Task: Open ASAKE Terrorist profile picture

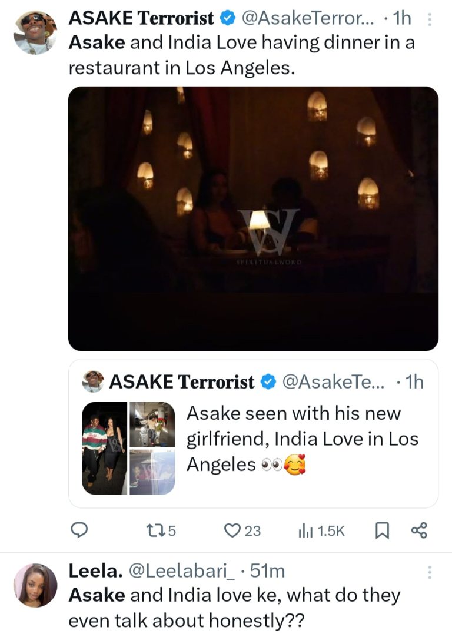Action: pos(35,32)
